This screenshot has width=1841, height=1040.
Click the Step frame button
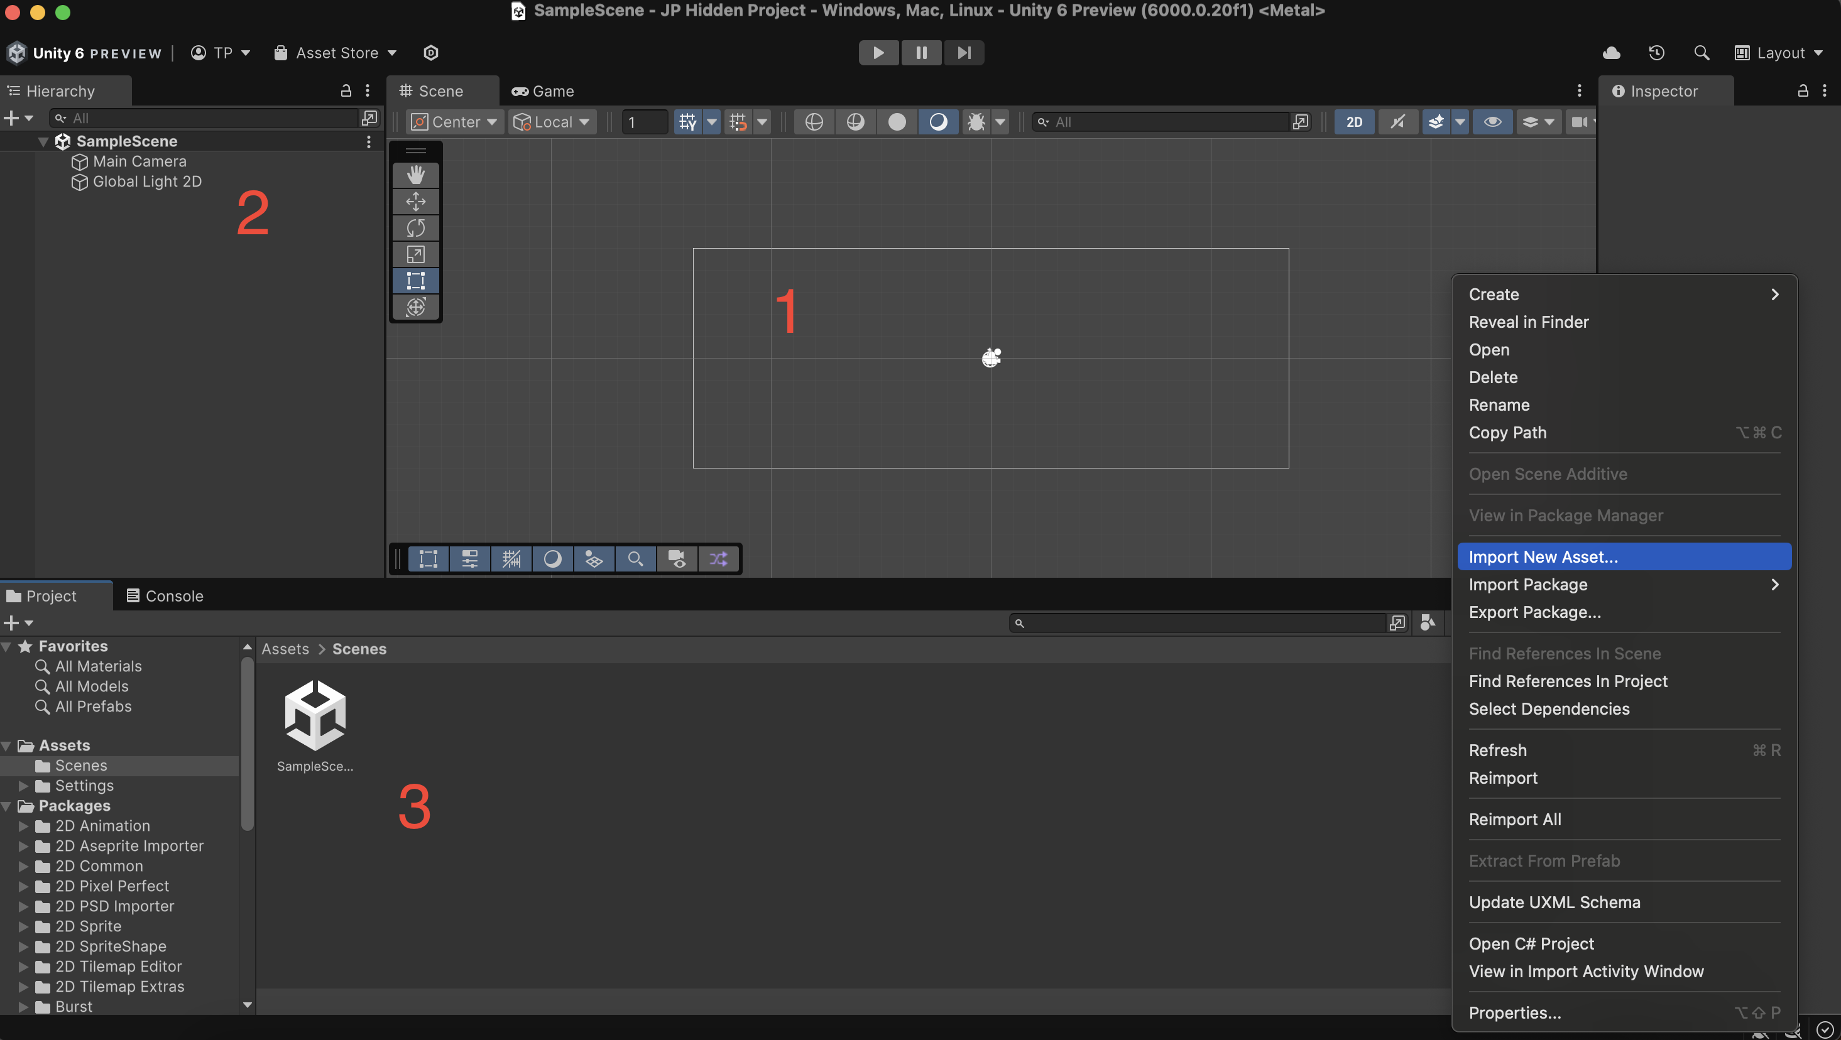coord(964,53)
